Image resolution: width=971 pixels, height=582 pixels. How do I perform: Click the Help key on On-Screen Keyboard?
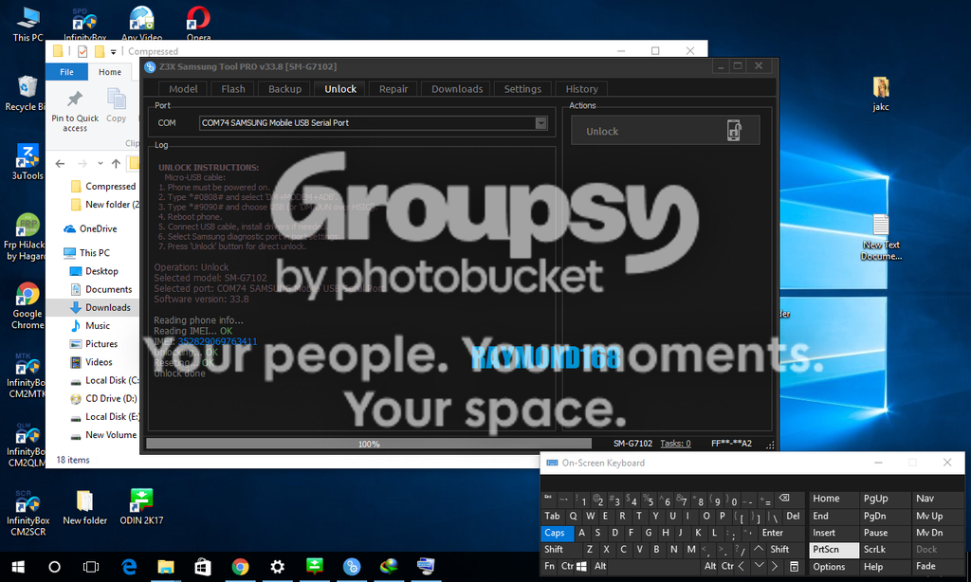(885, 567)
